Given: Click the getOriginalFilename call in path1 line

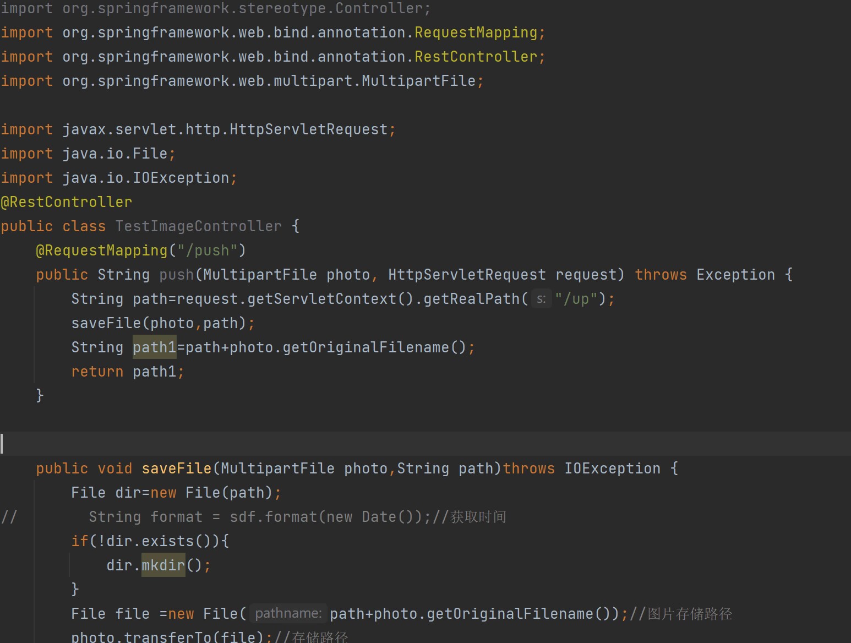Looking at the screenshot, I should tap(375, 347).
